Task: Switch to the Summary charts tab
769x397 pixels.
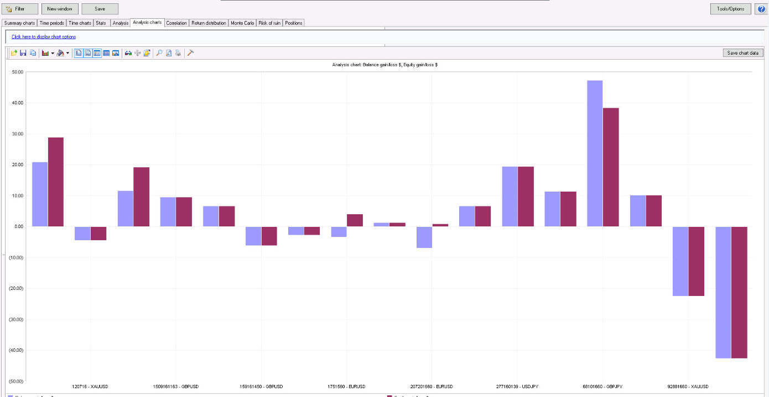Action: coord(19,23)
